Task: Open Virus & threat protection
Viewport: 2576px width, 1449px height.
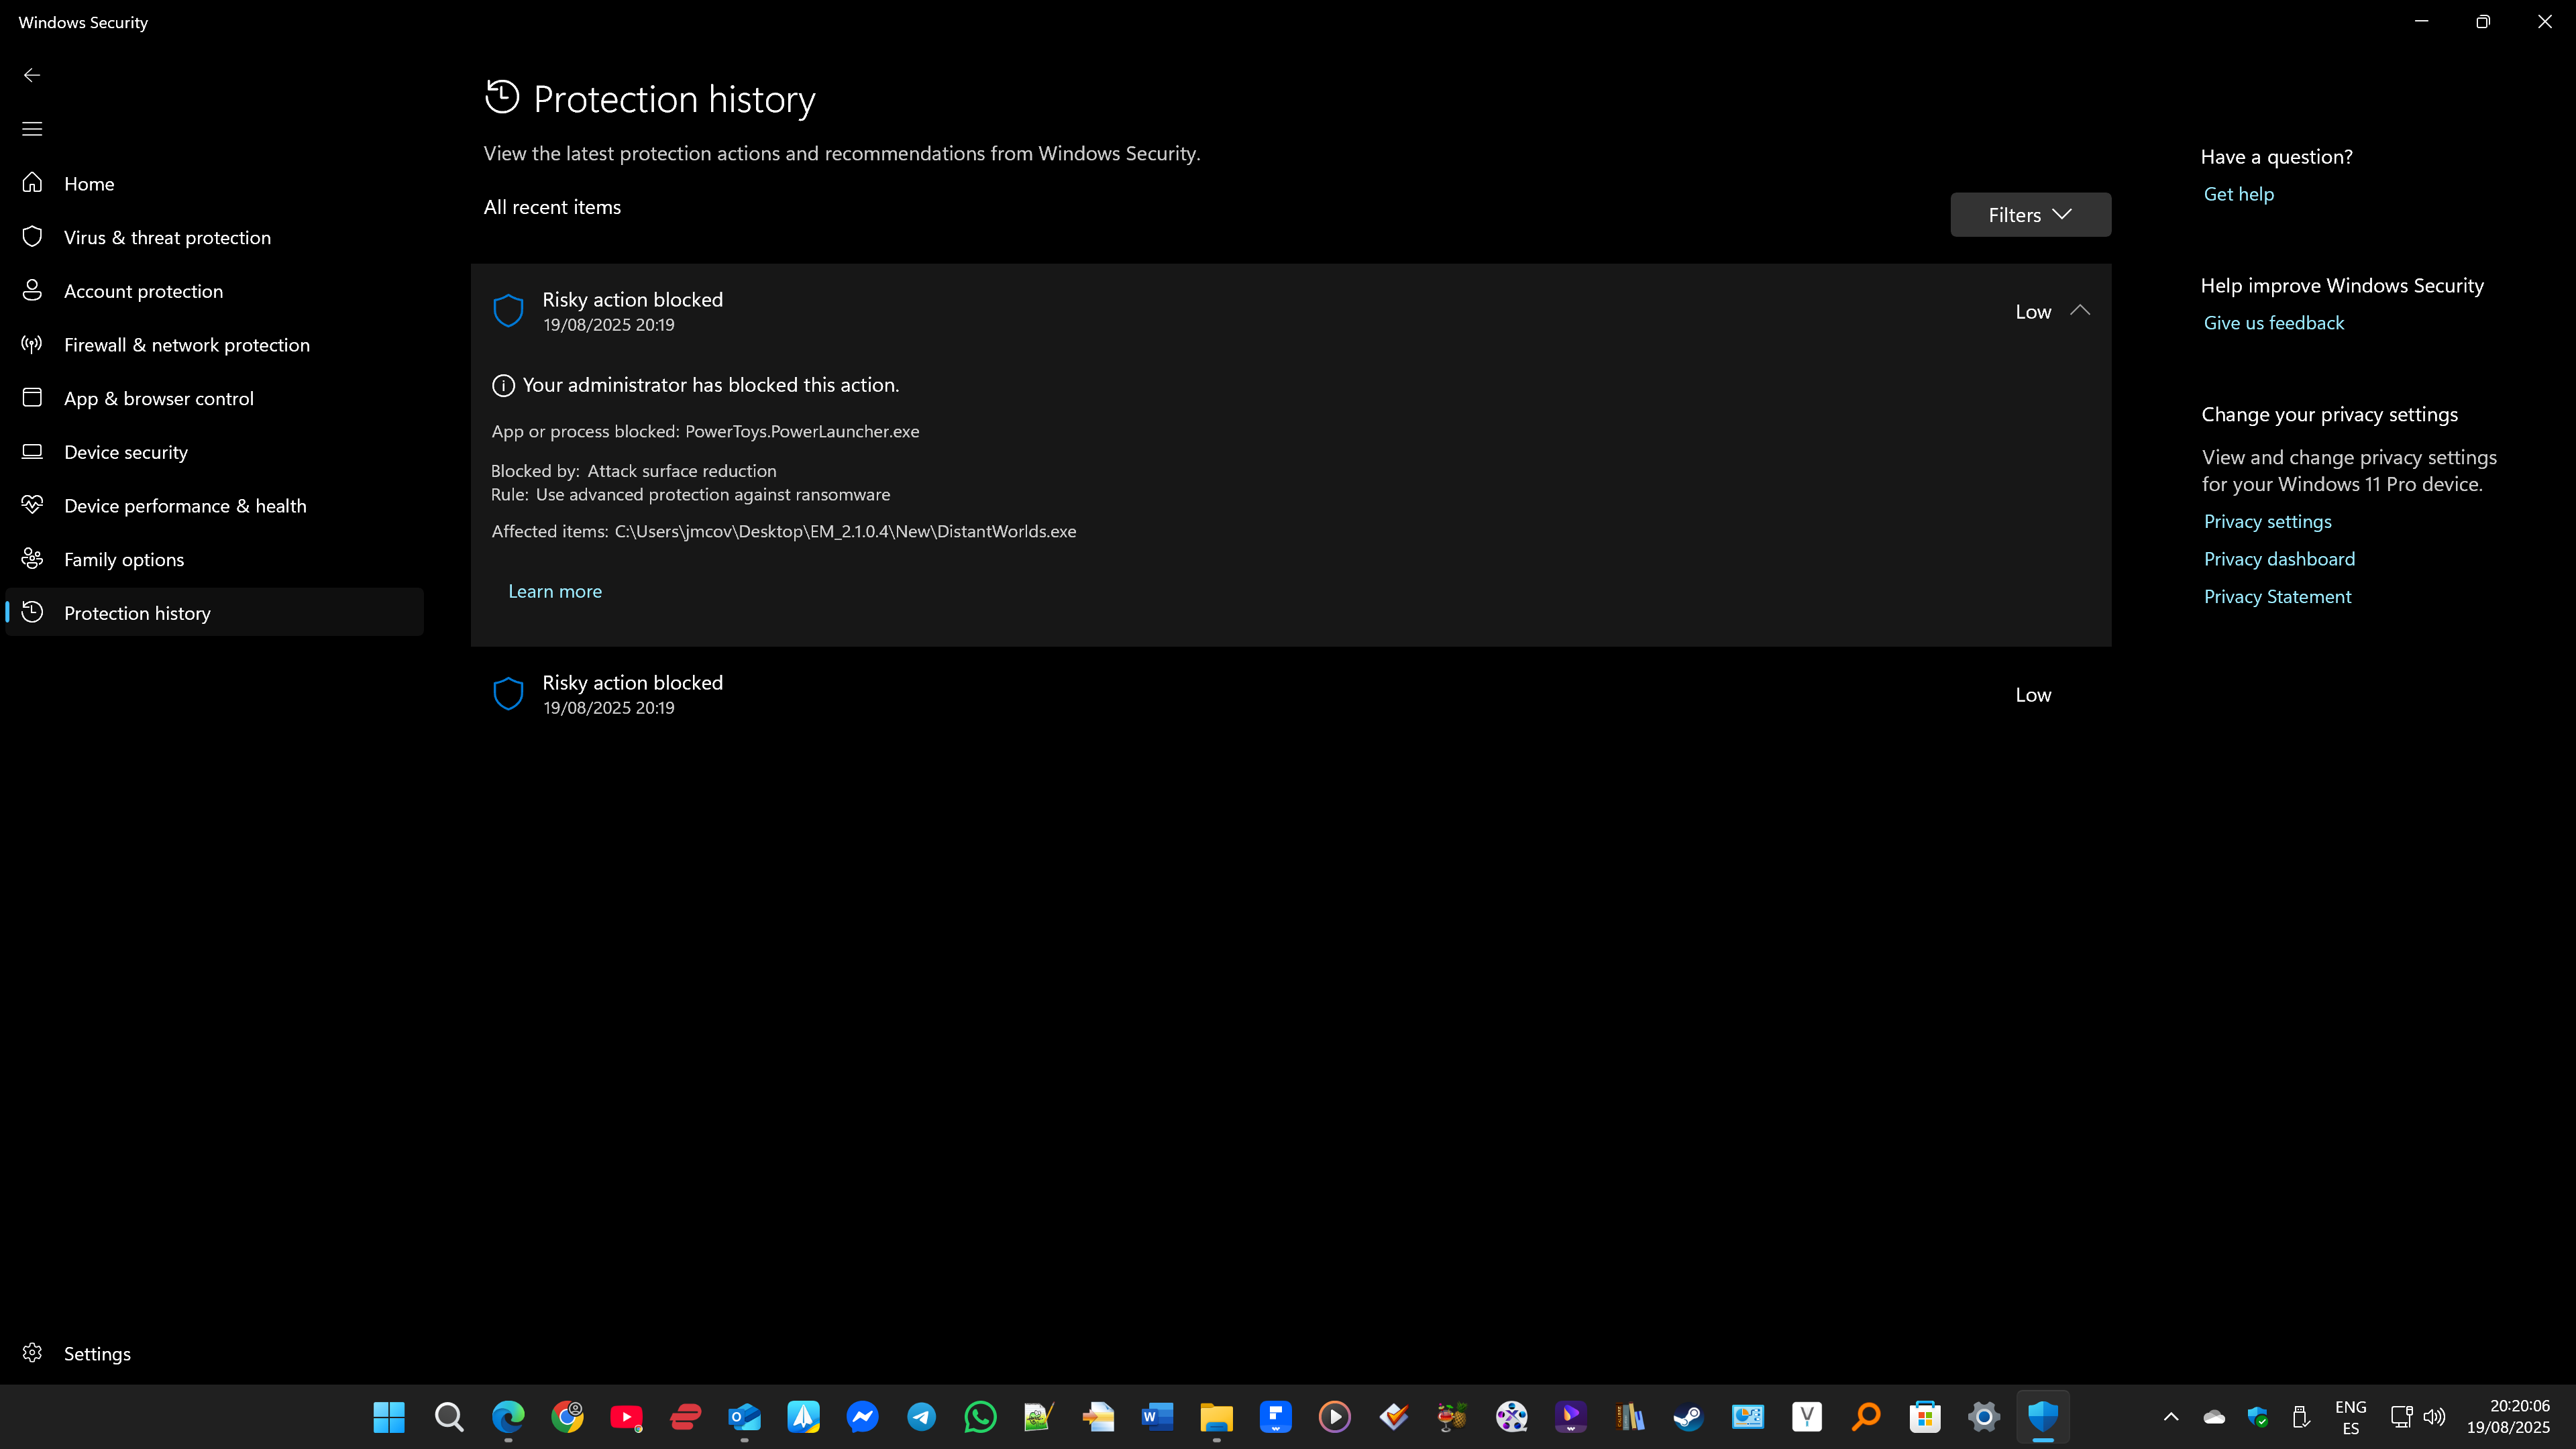Action: pyautogui.click(x=214, y=237)
